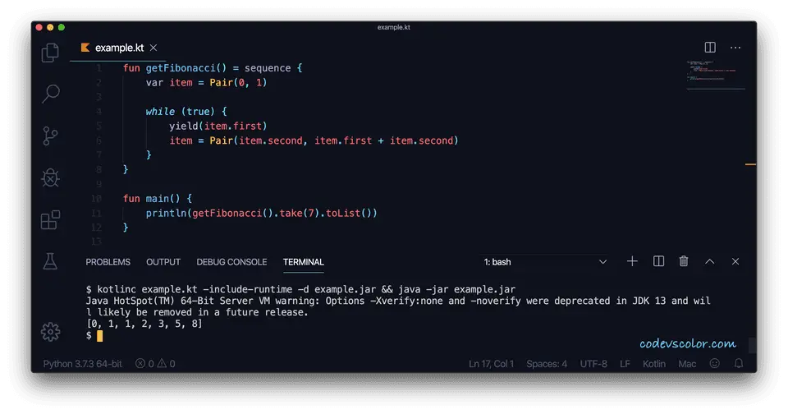The width and height of the screenshot is (788, 414).
Task: Open the Extensions view
Action: [51, 219]
